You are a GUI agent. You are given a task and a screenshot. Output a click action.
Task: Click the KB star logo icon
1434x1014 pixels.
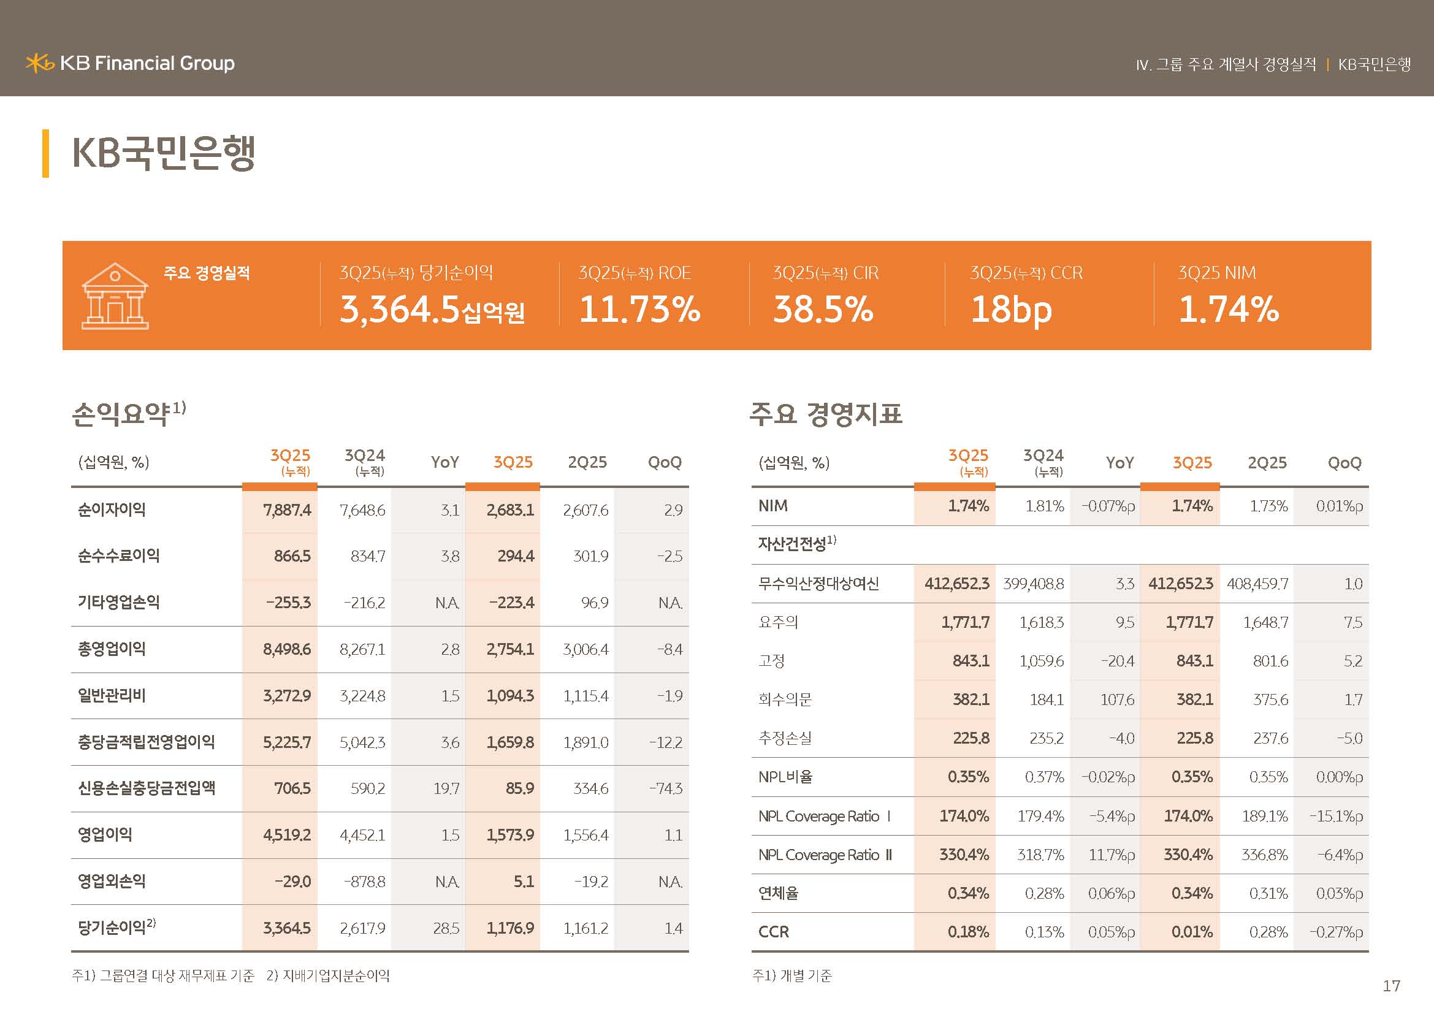pyautogui.click(x=39, y=63)
